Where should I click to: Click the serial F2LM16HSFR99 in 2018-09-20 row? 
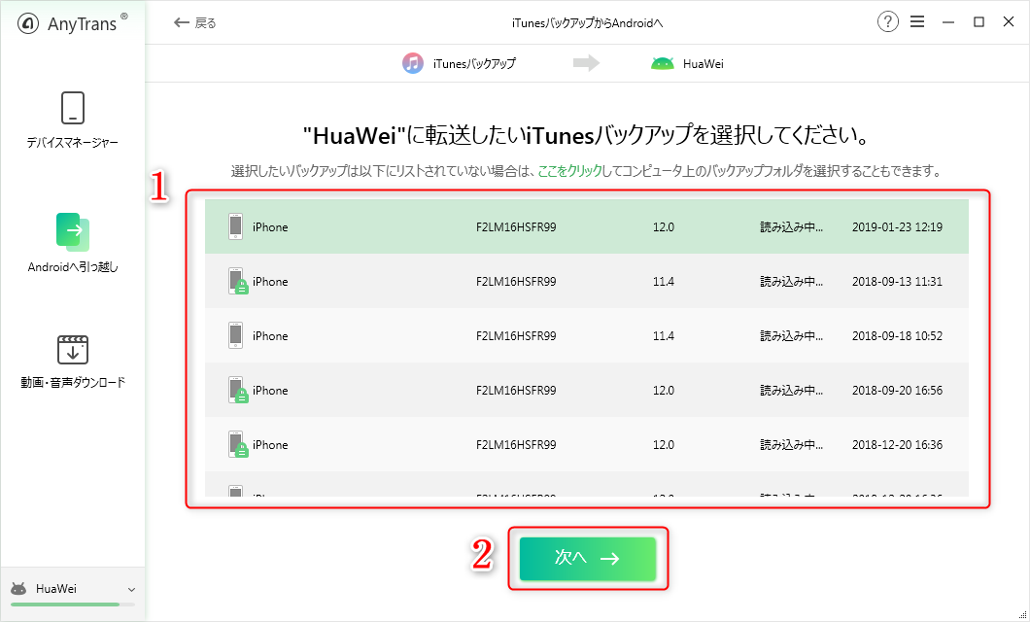click(x=516, y=391)
